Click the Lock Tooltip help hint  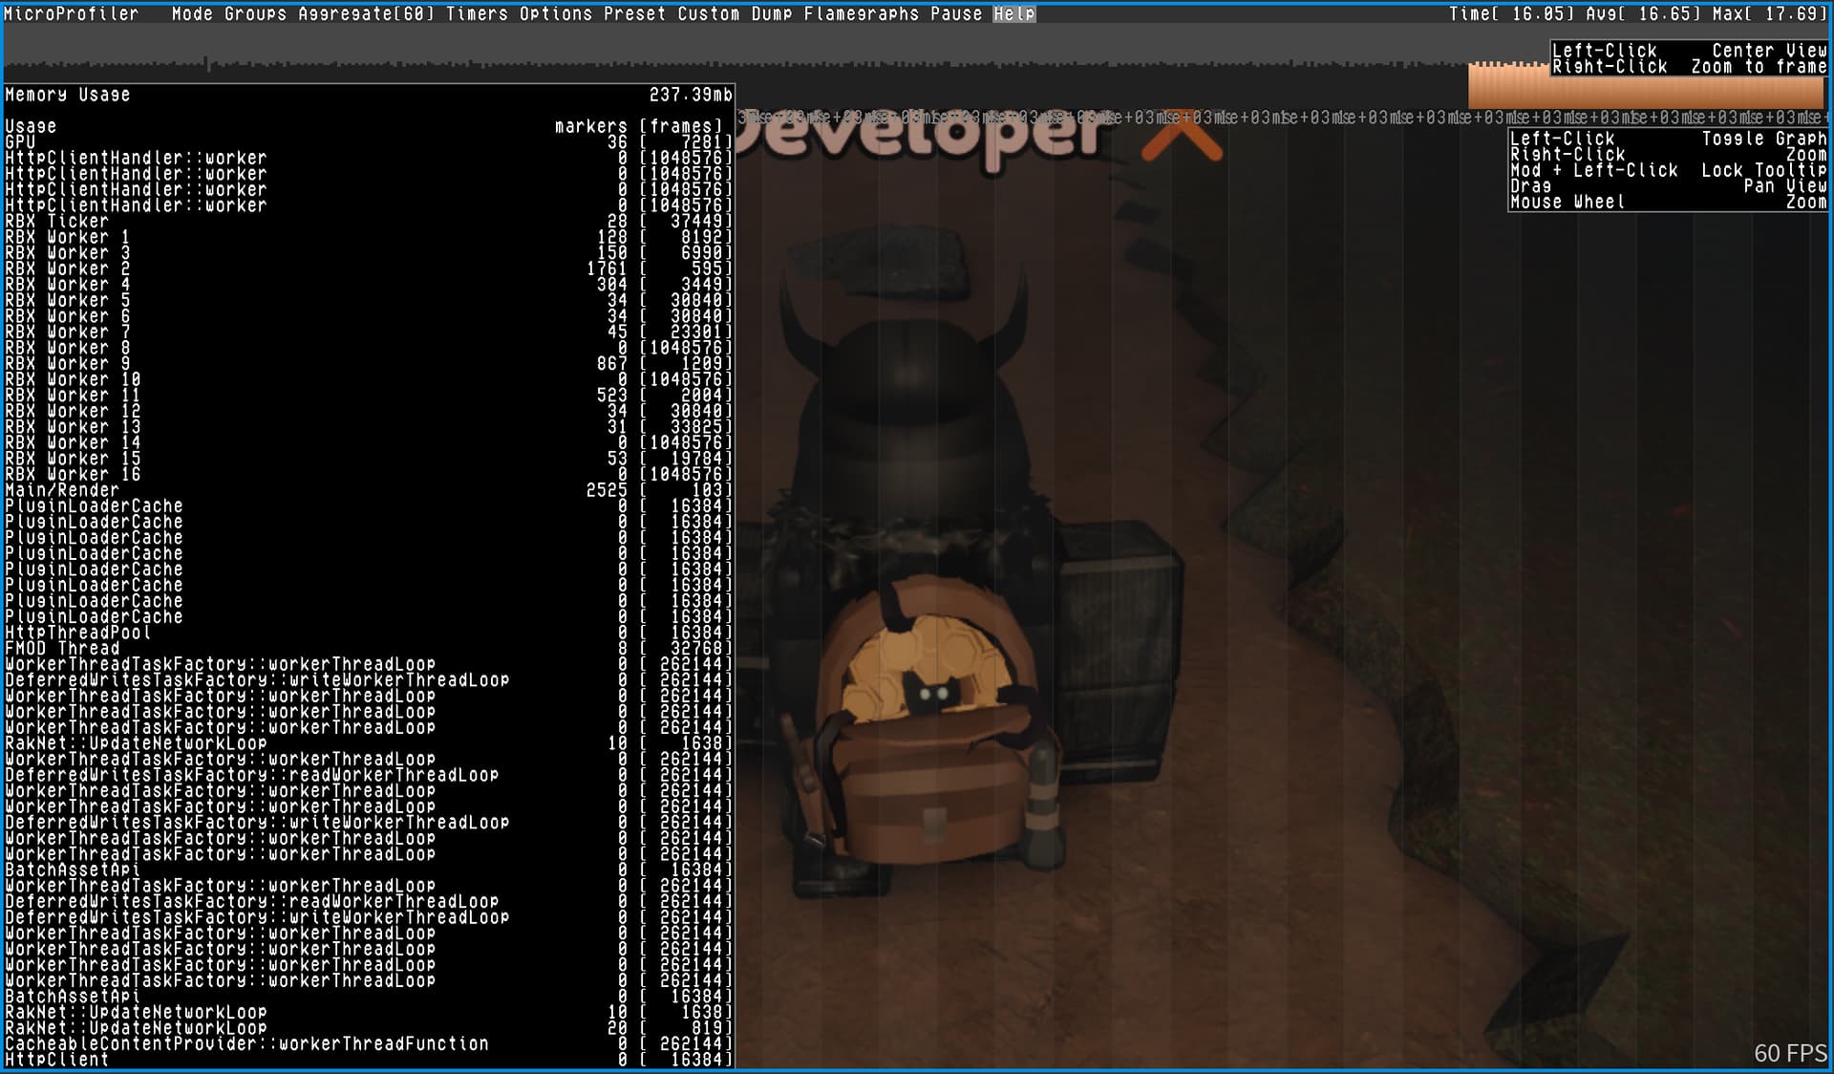[1764, 170]
